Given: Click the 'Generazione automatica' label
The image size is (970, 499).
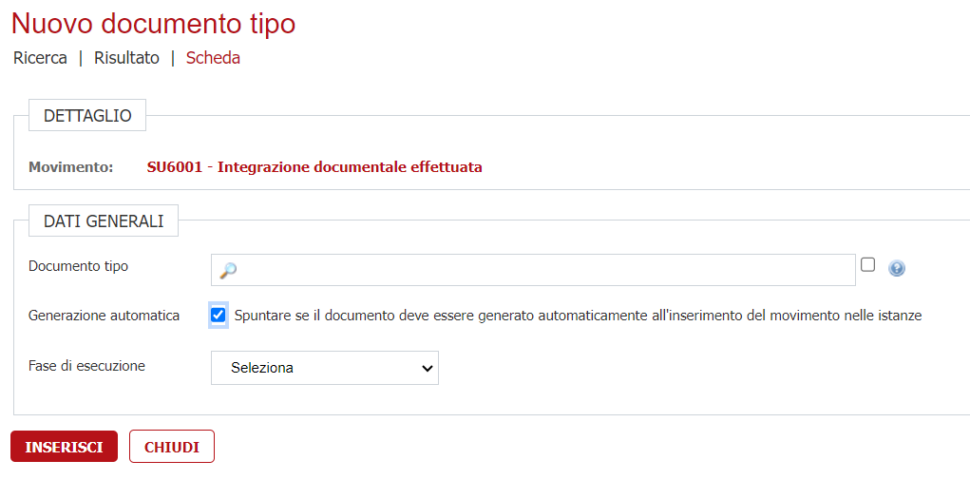Looking at the screenshot, I should pyautogui.click(x=104, y=316).
